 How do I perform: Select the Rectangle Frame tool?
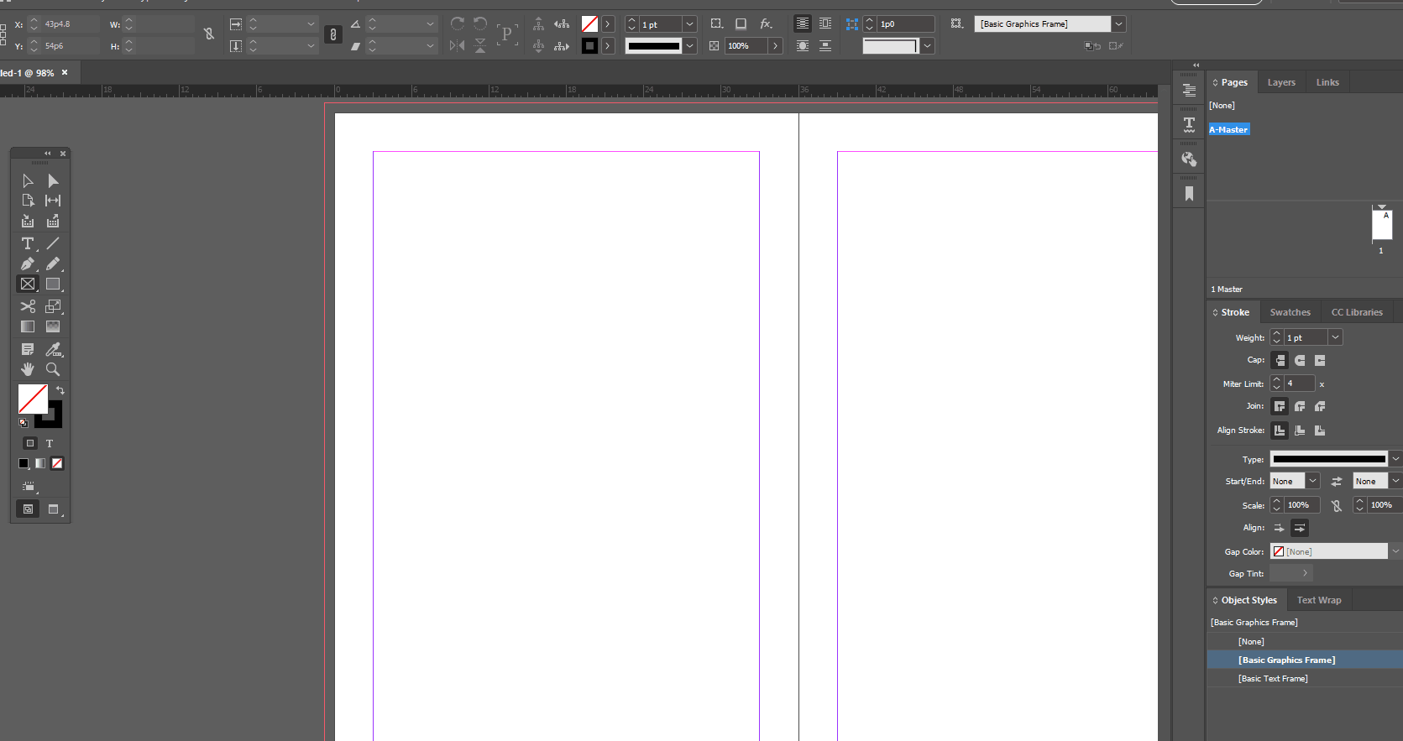[x=28, y=284]
